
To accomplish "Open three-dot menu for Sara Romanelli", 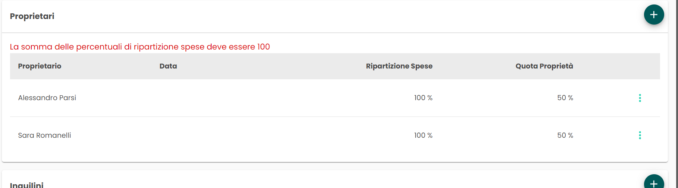I will click(x=640, y=135).
